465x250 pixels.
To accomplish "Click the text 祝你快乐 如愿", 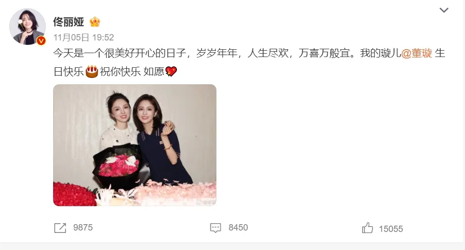I will pyautogui.click(x=132, y=72).
